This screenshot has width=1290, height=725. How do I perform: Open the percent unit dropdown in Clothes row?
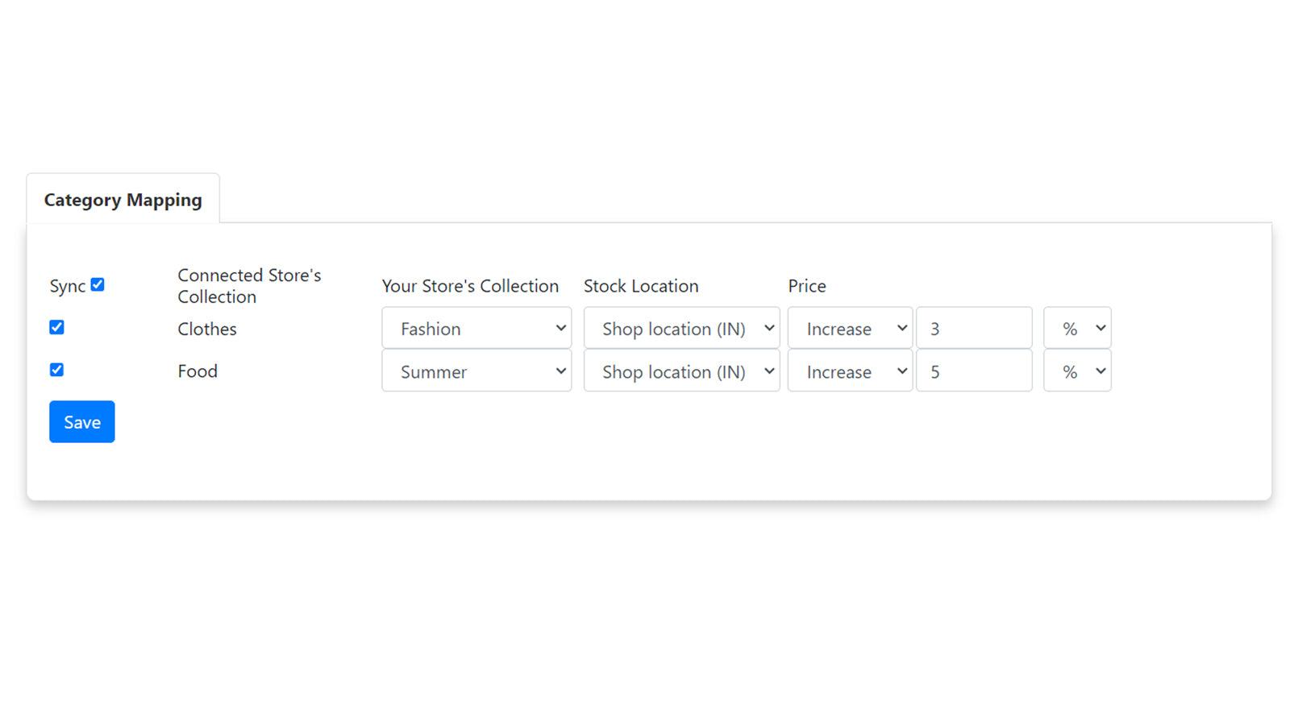tap(1077, 328)
